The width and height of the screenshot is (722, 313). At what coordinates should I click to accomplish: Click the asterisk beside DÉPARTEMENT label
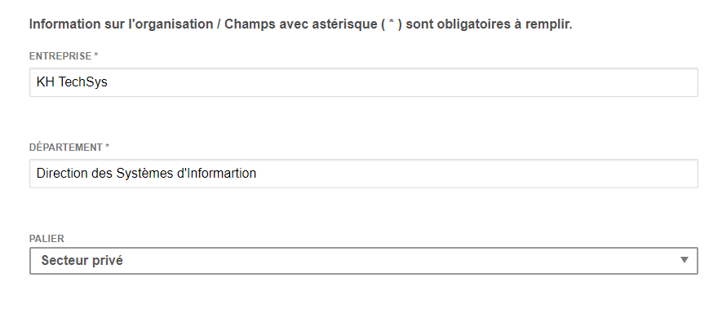[108, 147]
